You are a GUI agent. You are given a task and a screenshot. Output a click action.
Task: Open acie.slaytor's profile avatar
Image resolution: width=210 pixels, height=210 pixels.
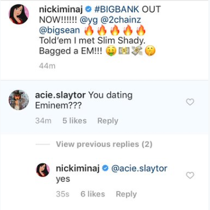(x=18, y=100)
